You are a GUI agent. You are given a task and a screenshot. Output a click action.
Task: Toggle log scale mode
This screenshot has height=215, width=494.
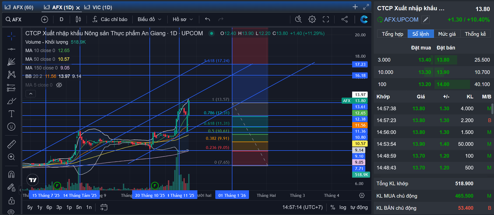(x=343, y=207)
